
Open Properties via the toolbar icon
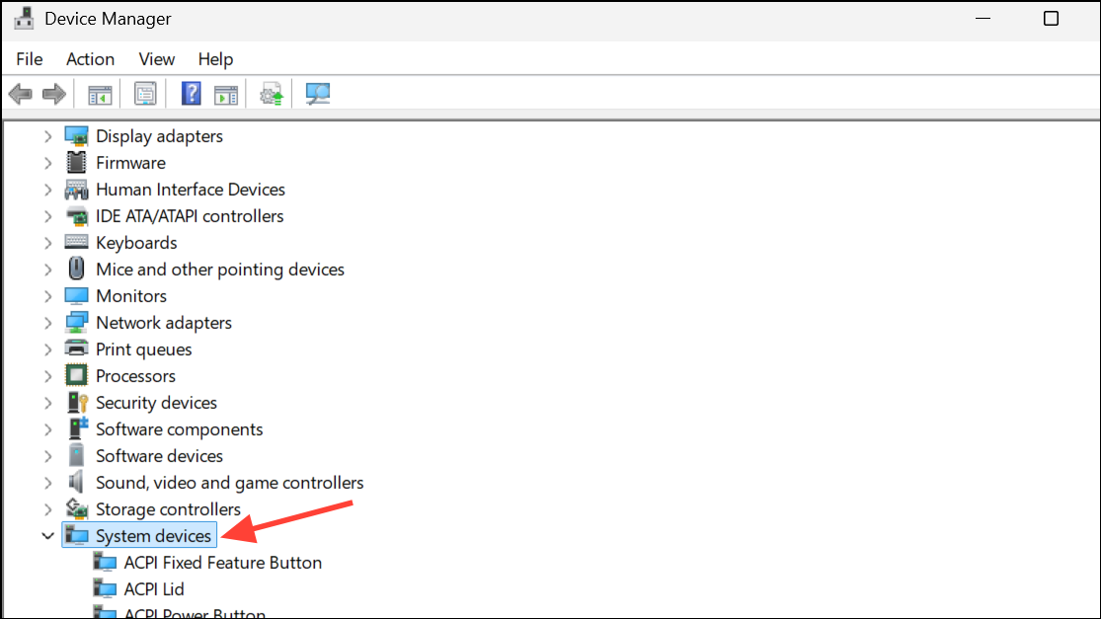pyautogui.click(x=145, y=95)
